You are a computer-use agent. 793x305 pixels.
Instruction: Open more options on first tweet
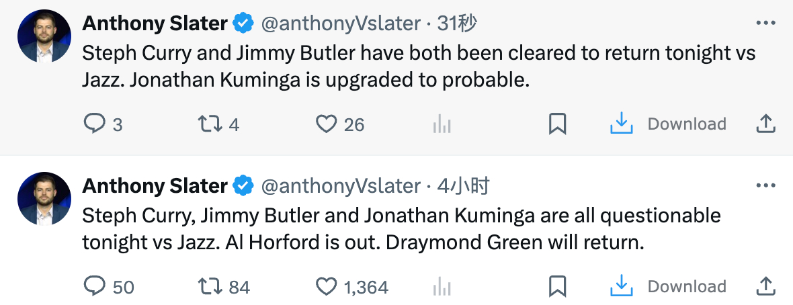[x=766, y=23]
